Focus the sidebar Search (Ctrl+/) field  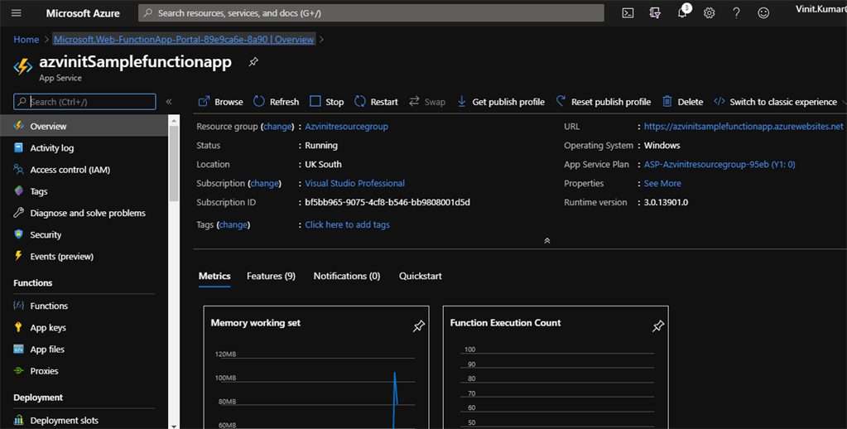[x=84, y=102]
